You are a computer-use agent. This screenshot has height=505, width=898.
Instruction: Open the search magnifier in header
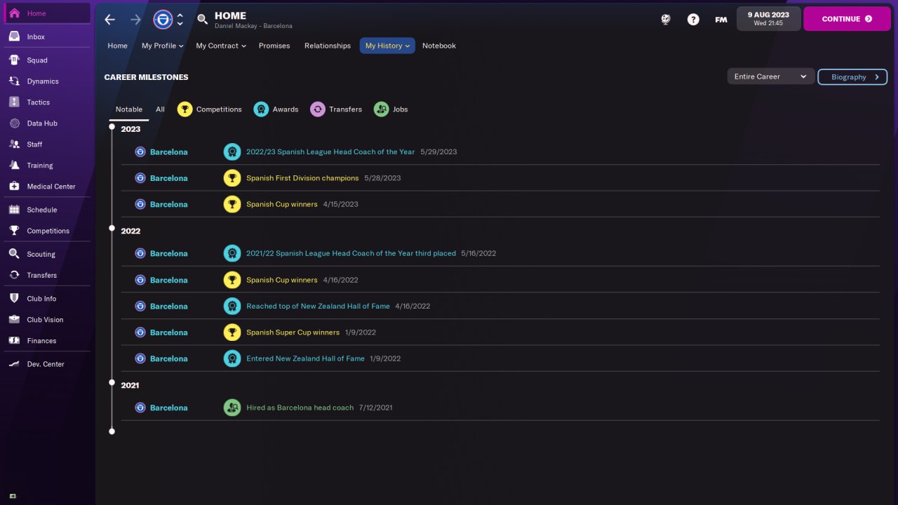pos(203,19)
